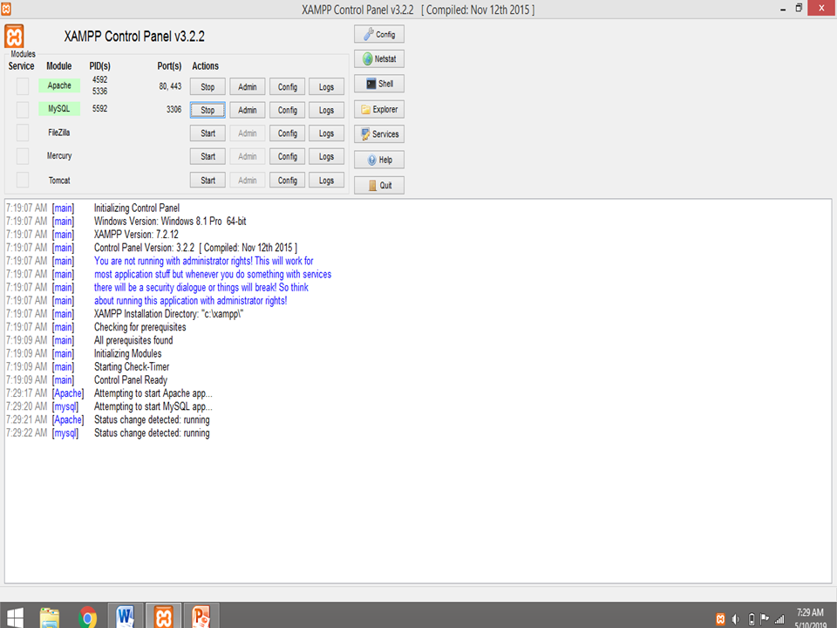Open Tomcat Config options
This screenshot has height=628, width=837.
(287, 180)
